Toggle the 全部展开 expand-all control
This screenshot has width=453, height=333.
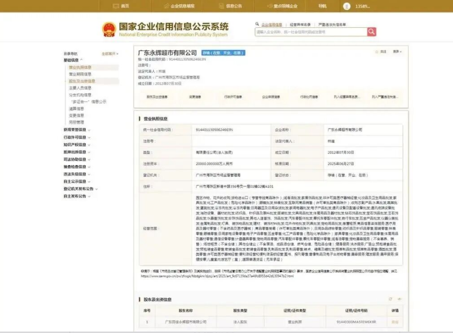click(x=110, y=54)
